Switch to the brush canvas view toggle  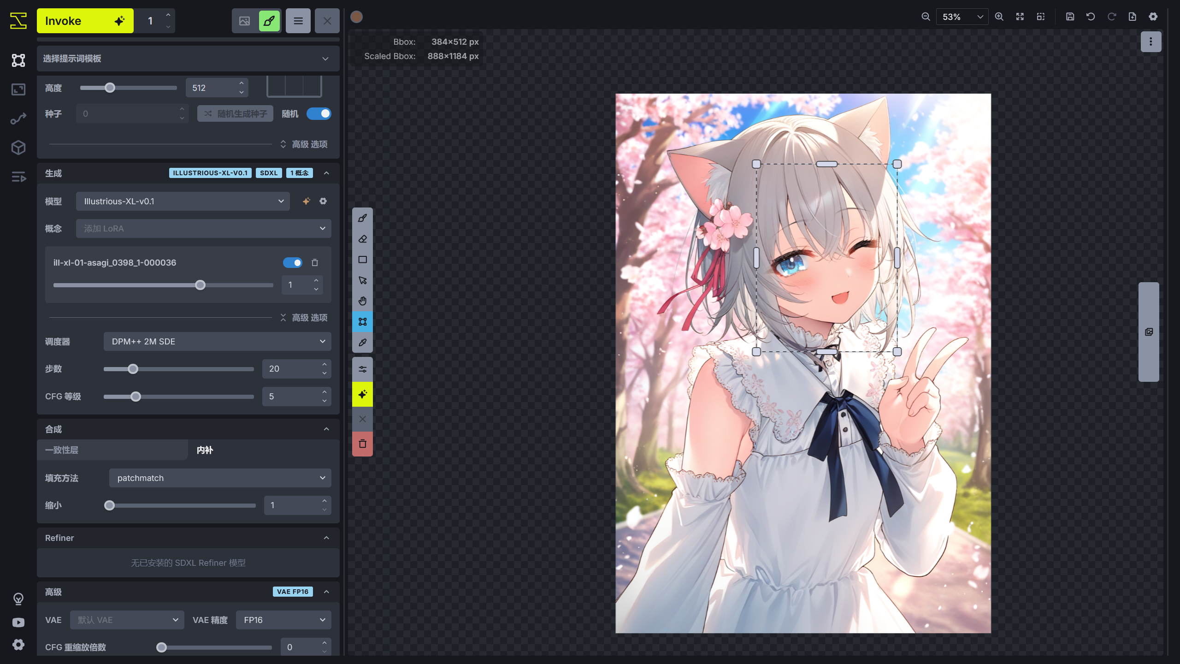pyautogui.click(x=269, y=21)
